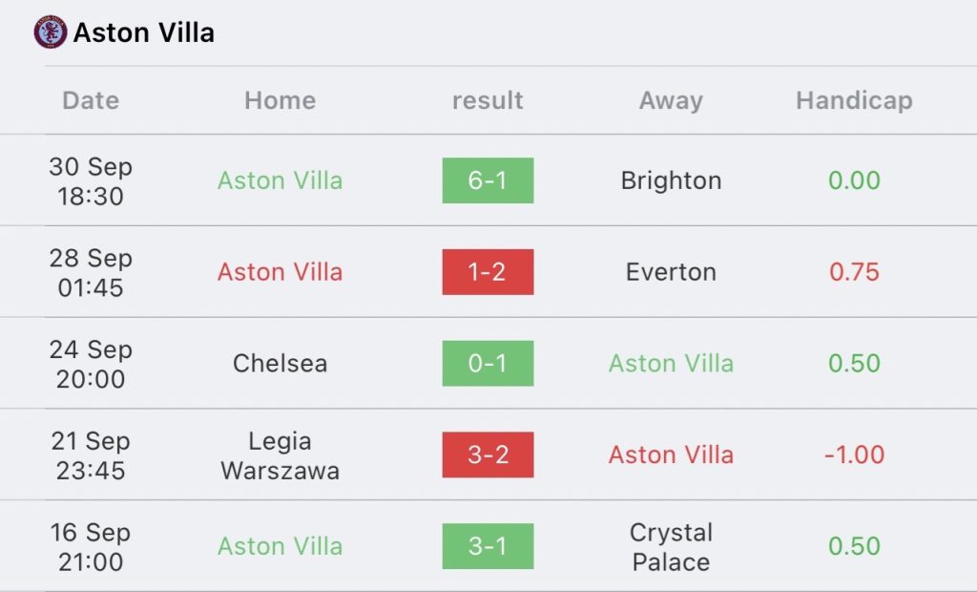
Task: Click the Aston Villa club crest icon
Action: click(50, 32)
